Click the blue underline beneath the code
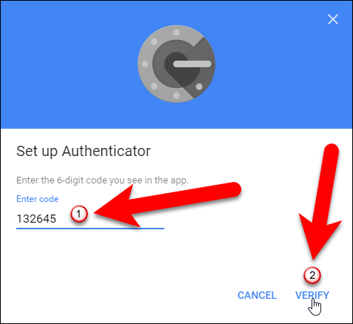353x324 pixels. [90, 229]
